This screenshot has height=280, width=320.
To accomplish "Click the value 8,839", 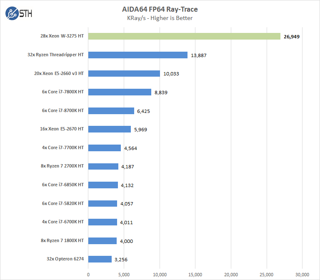I will tap(161, 92).
